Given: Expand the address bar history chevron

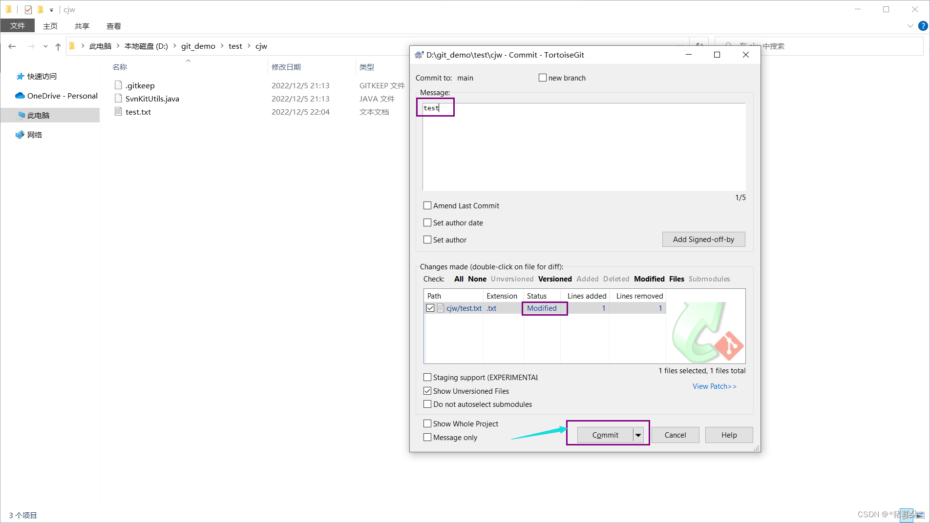Looking at the screenshot, I should tap(45, 46).
